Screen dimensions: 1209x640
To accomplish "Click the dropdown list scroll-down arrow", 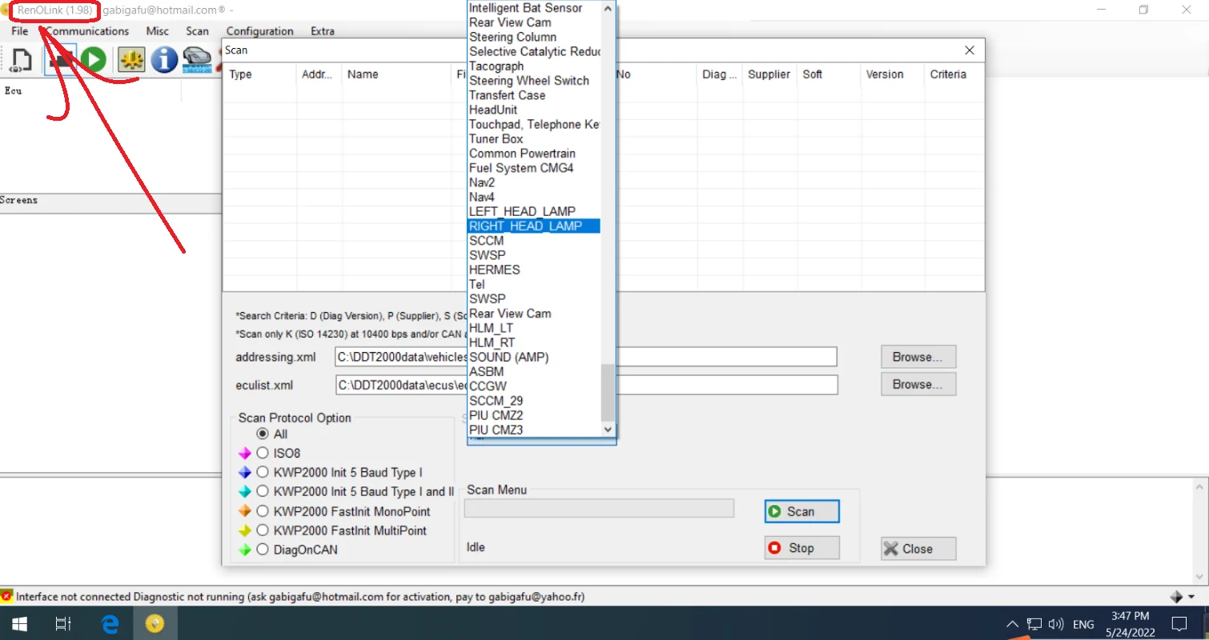I will pyautogui.click(x=608, y=430).
